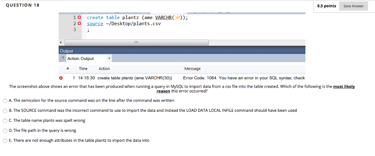Click the Time column header
The width and height of the screenshot is (375, 156).
coord(83,69)
